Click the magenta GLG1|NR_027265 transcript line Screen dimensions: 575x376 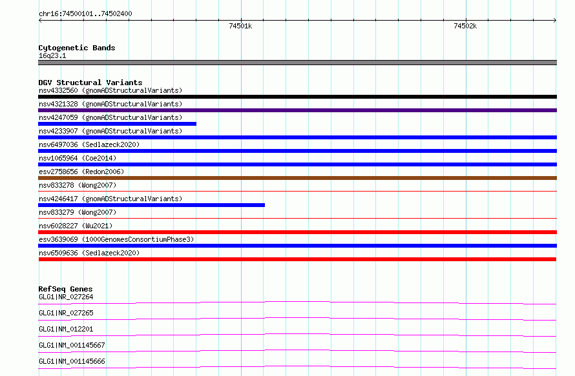click(x=297, y=319)
